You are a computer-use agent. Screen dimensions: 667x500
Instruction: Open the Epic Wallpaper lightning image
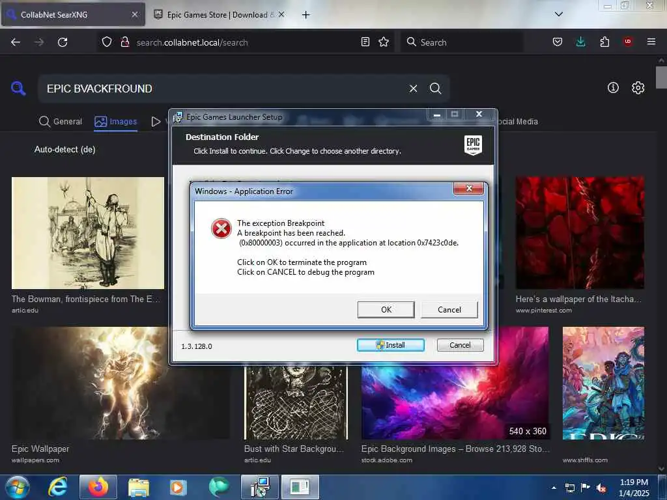(90, 383)
